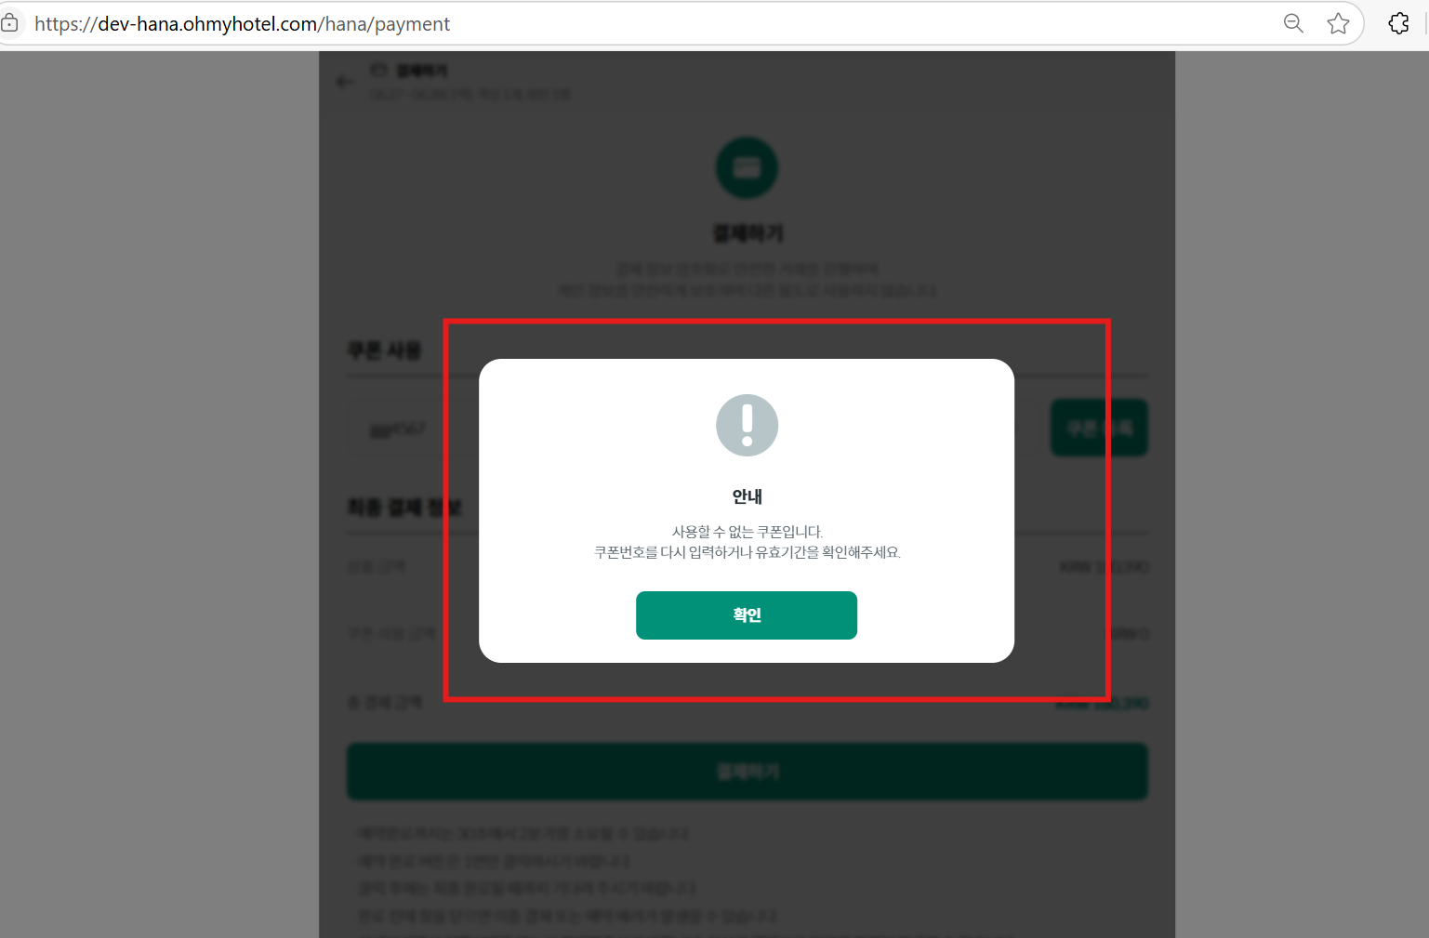Click the 확인 button in the dialog
Screen dimensions: 1429x938
[747, 615]
